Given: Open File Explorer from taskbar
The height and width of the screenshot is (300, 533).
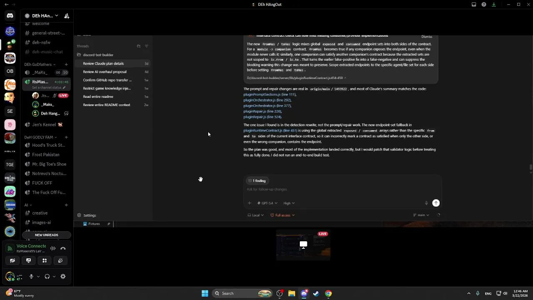Looking at the screenshot, I should (x=291, y=293).
